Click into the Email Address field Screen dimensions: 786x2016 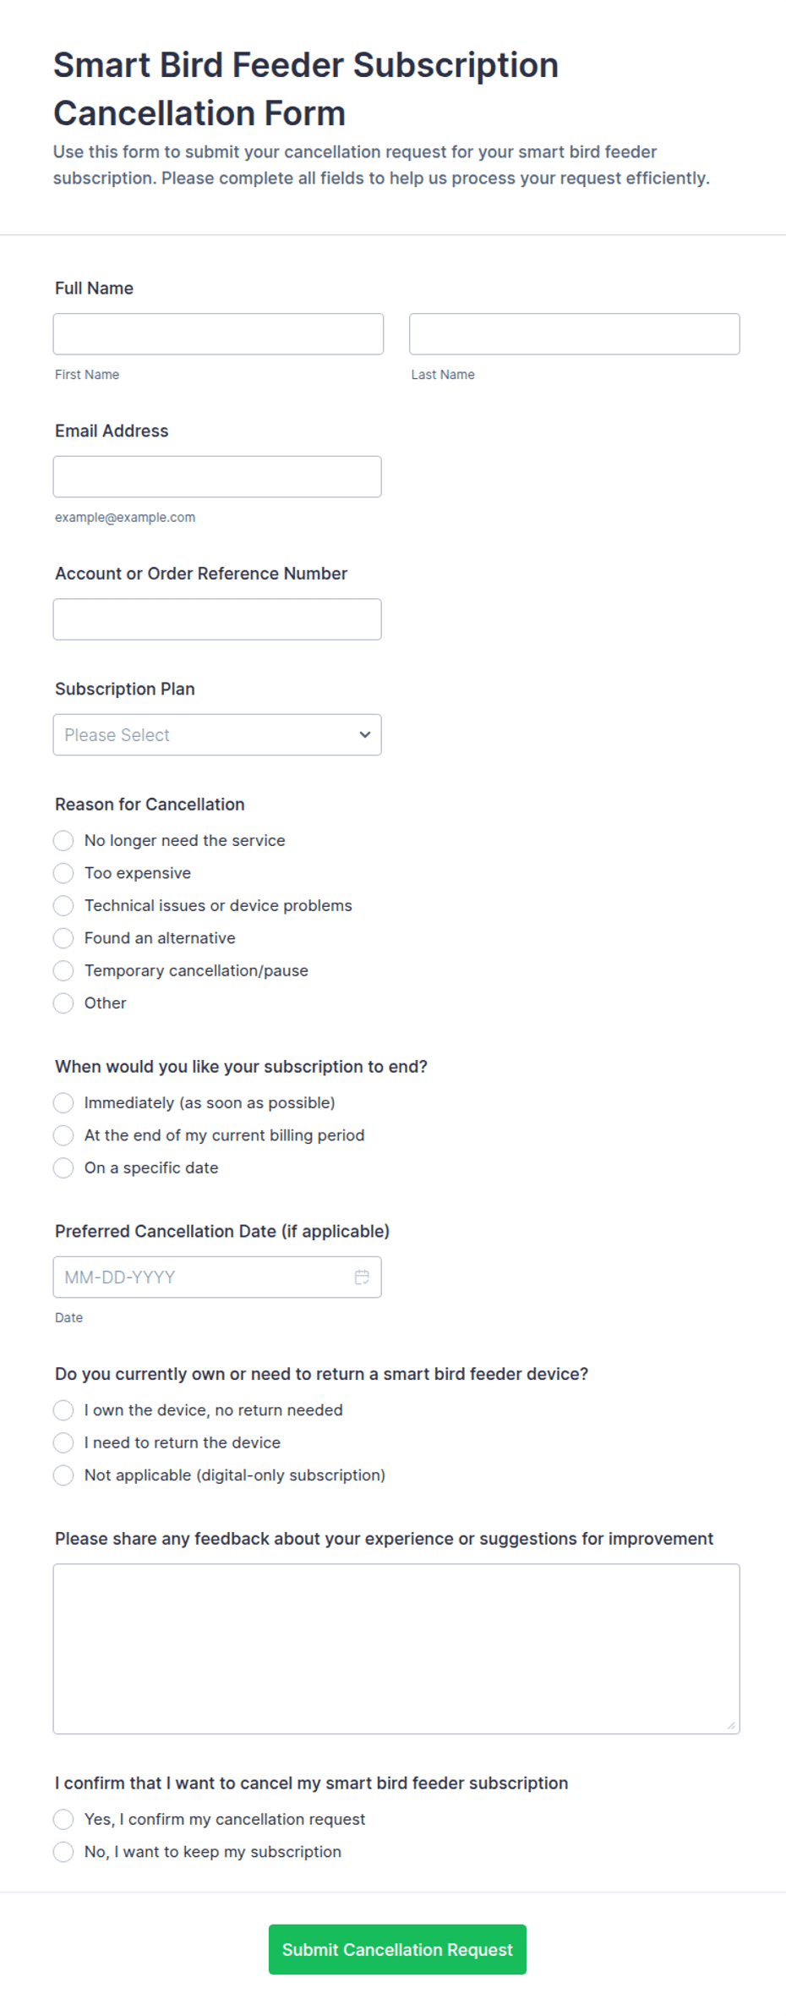coord(217,476)
